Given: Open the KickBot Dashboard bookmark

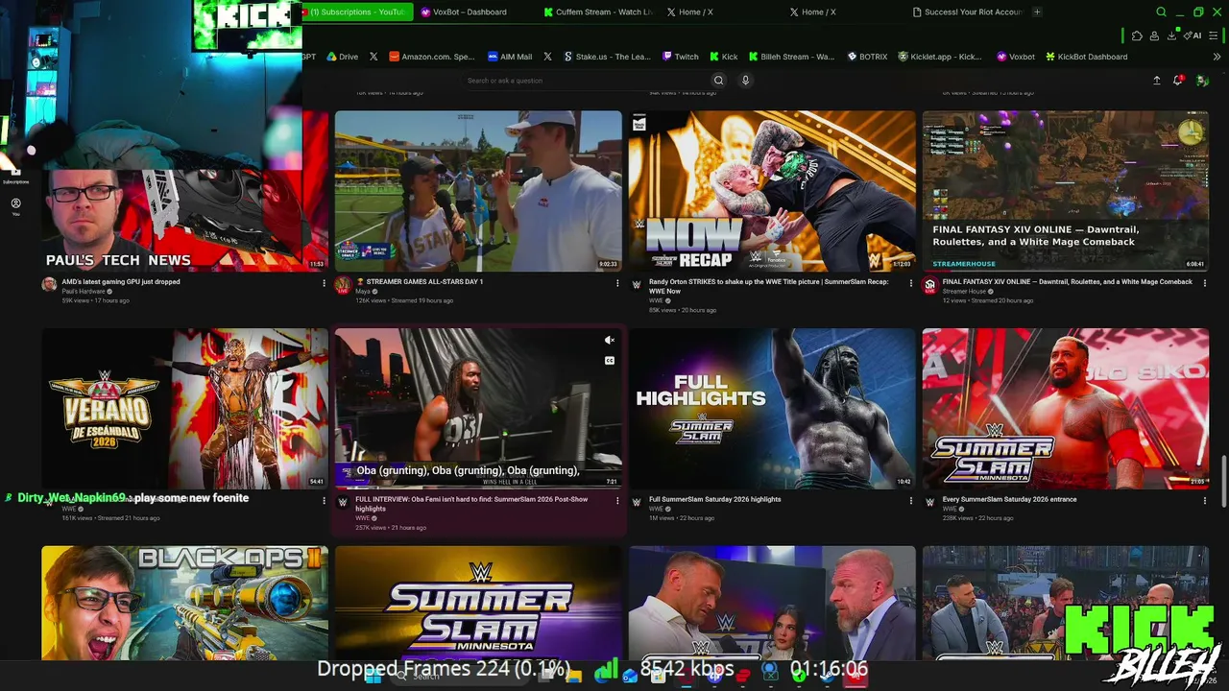Looking at the screenshot, I should click(1087, 57).
